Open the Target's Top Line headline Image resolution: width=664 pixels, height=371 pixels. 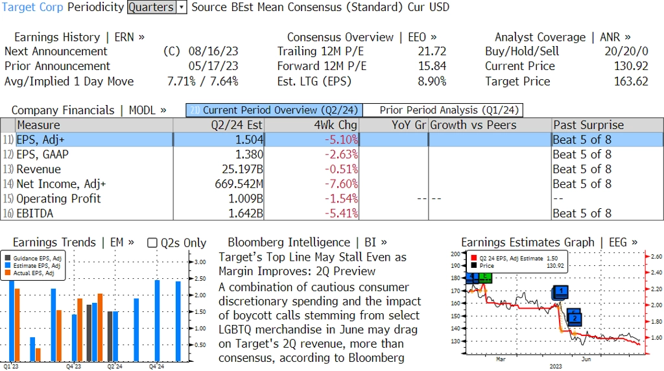313,264
